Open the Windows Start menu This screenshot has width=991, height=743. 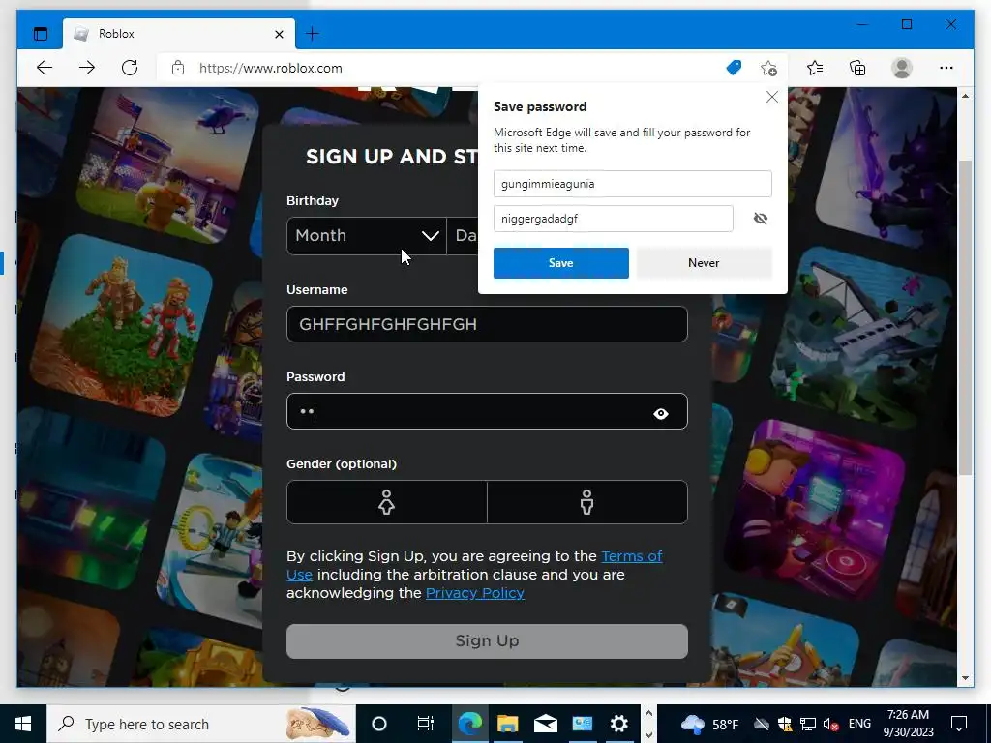(23, 724)
